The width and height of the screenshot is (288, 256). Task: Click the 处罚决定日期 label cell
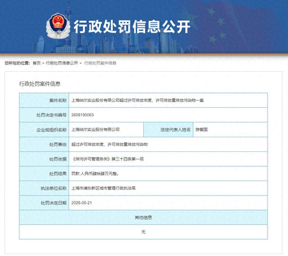click(x=44, y=203)
